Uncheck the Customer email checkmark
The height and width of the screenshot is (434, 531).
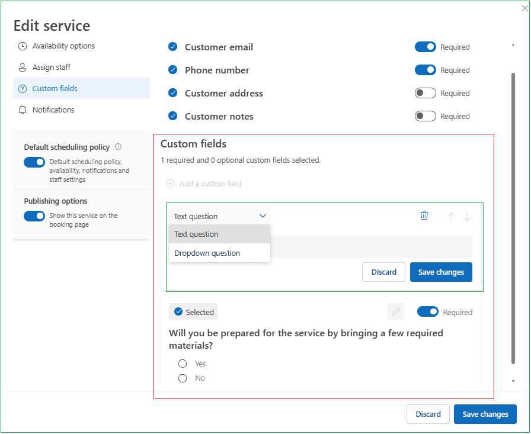pyautogui.click(x=172, y=47)
